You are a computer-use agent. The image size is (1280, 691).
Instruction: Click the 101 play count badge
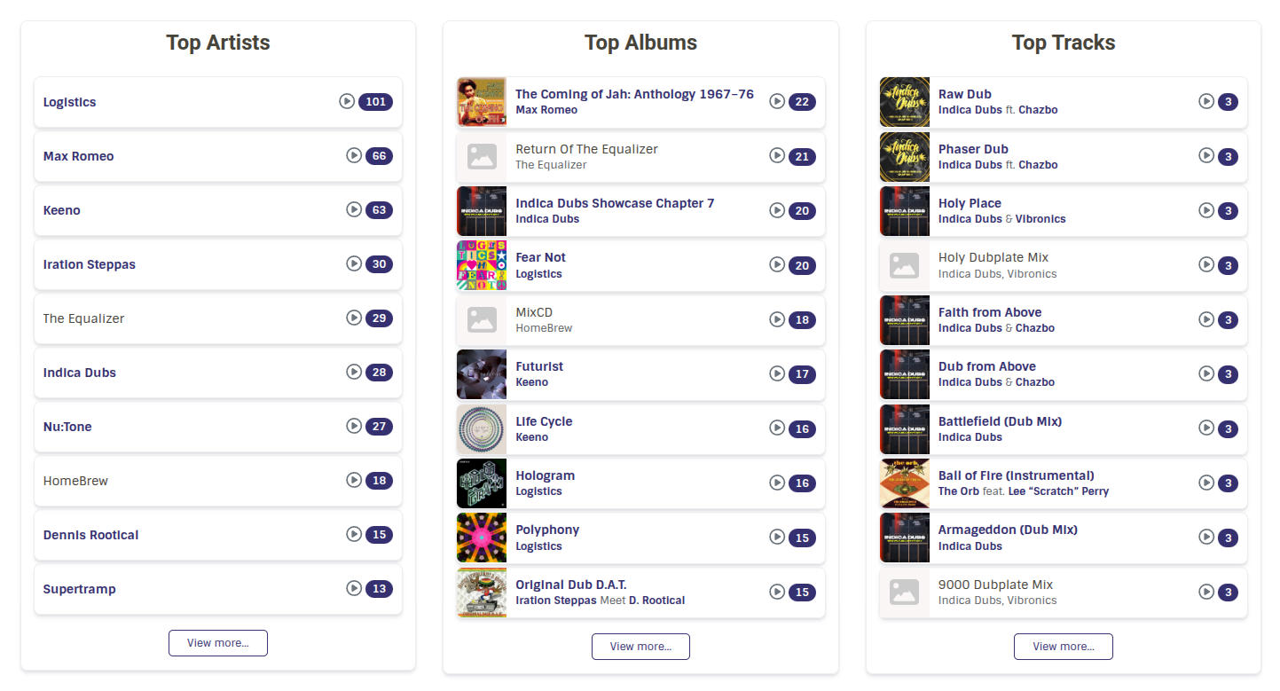click(376, 102)
